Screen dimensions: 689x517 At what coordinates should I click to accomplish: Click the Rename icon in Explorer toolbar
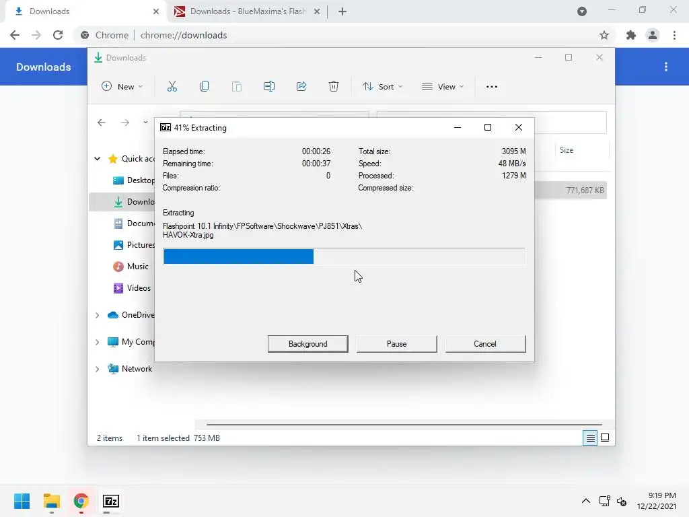pyautogui.click(x=269, y=87)
